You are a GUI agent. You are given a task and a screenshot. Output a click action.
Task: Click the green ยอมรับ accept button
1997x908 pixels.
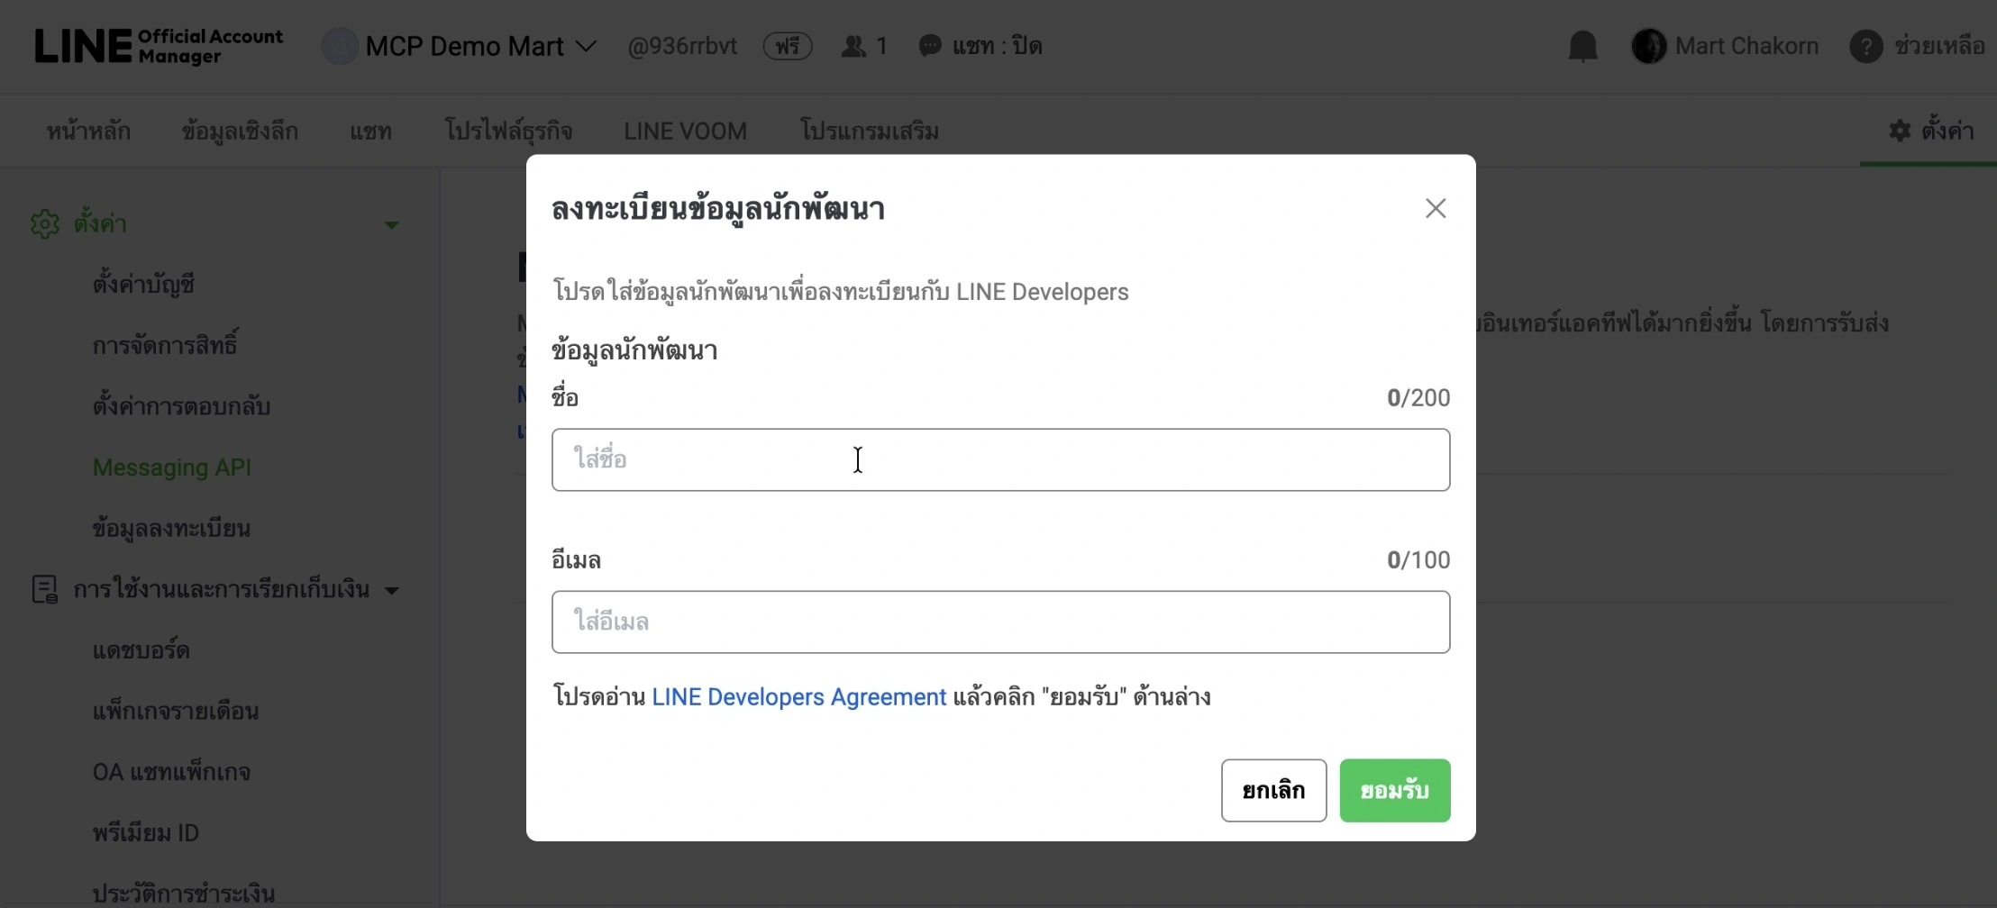(x=1394, y=790)
